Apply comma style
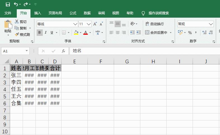This screenshot has width=220, height=135. 196,32
